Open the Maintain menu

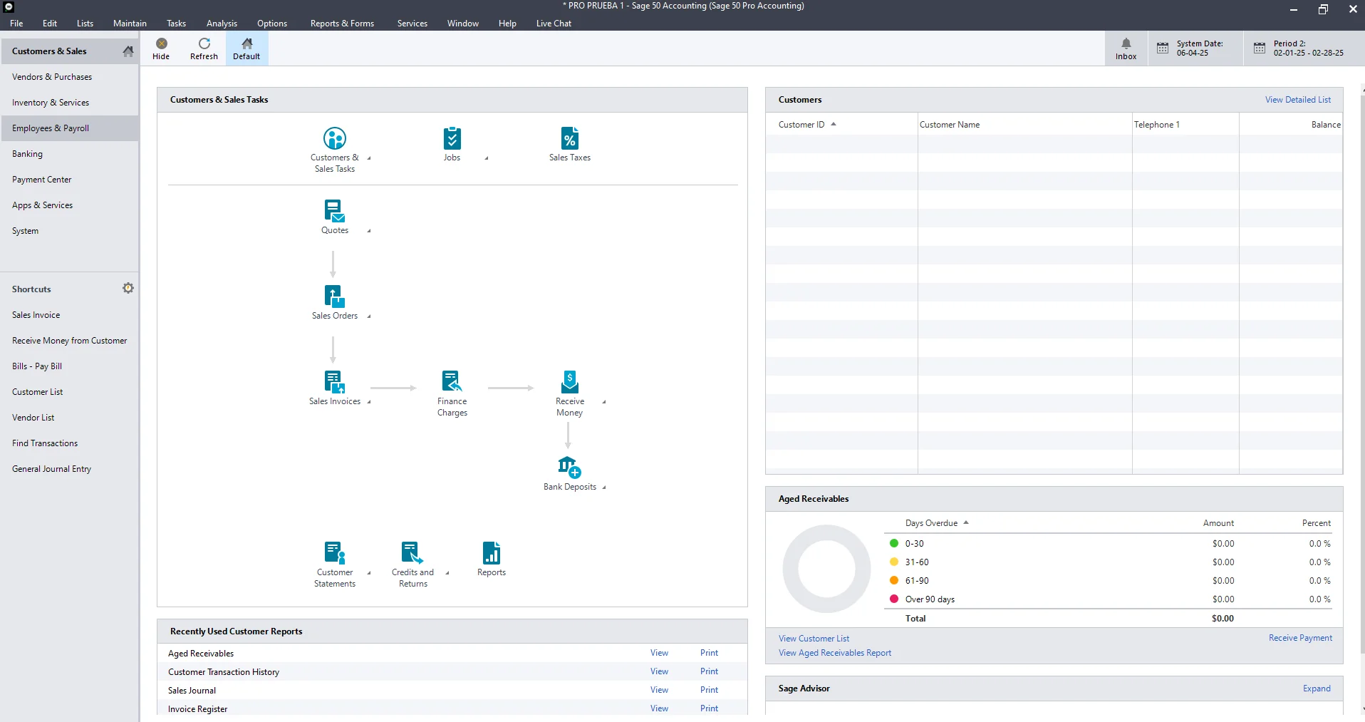(x=130, y=24)
